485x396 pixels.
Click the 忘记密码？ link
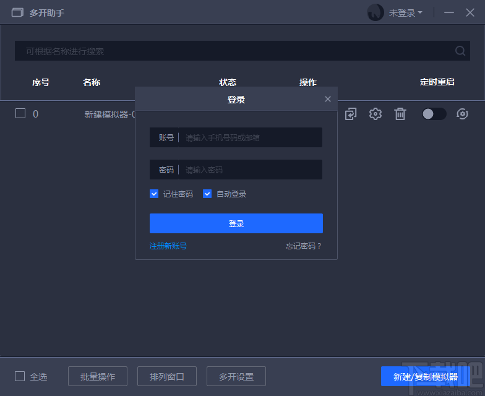click(304, 246)
